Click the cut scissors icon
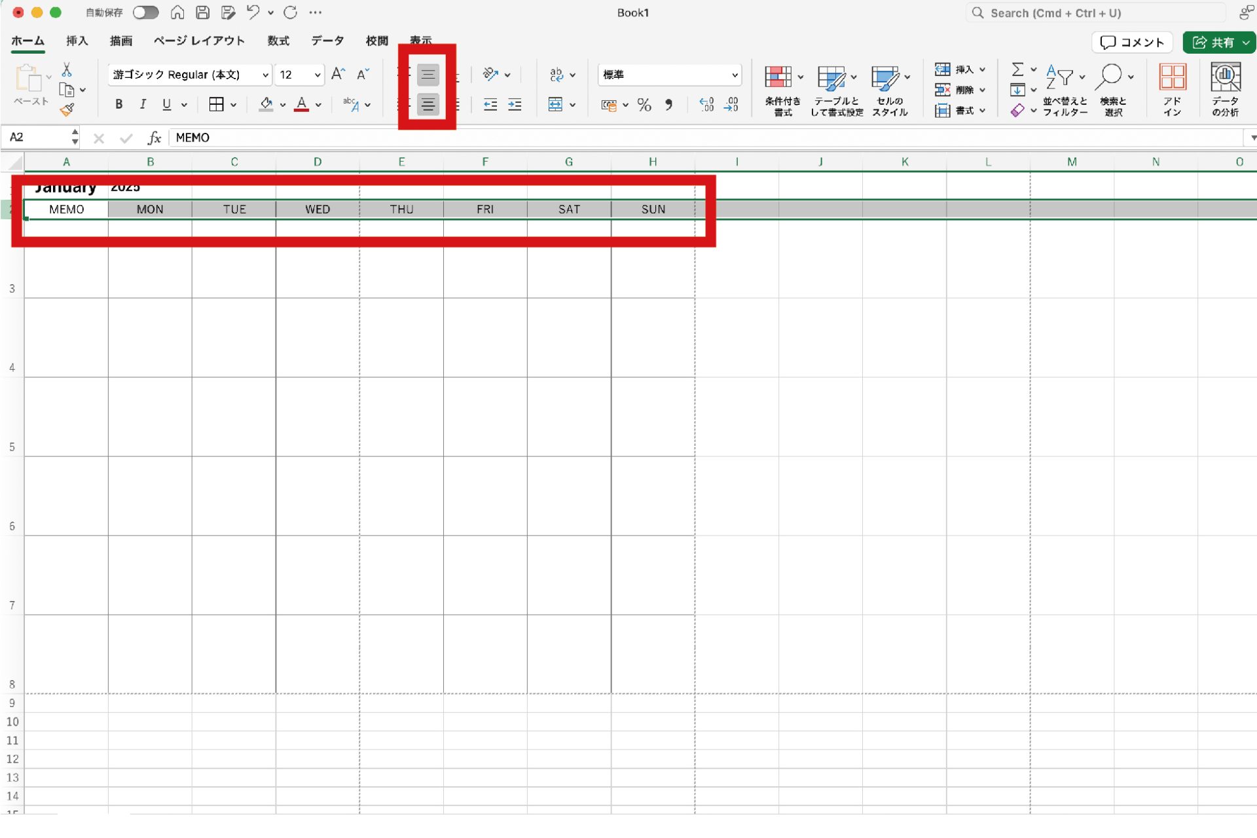The height and width of the screenshot is (838, 1257). click(x=67, y=69)
